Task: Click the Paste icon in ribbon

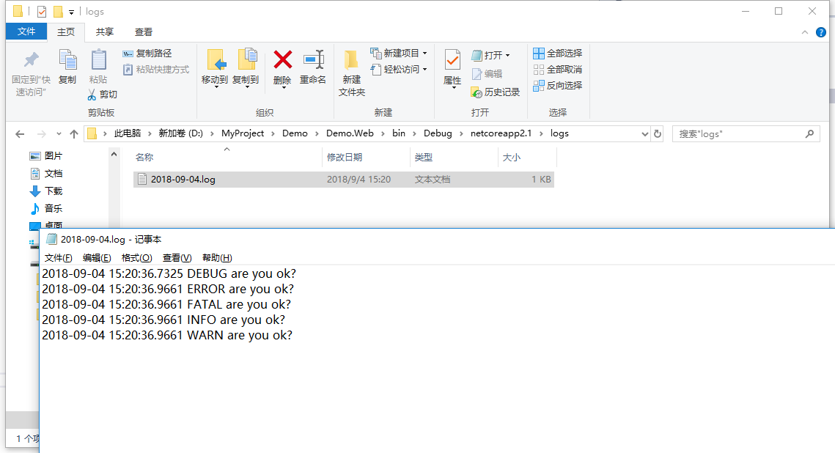Action: coord(98,59)
